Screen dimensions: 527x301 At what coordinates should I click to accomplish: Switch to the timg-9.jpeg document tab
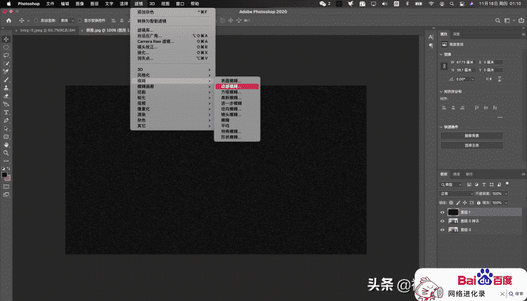(48, 30)
